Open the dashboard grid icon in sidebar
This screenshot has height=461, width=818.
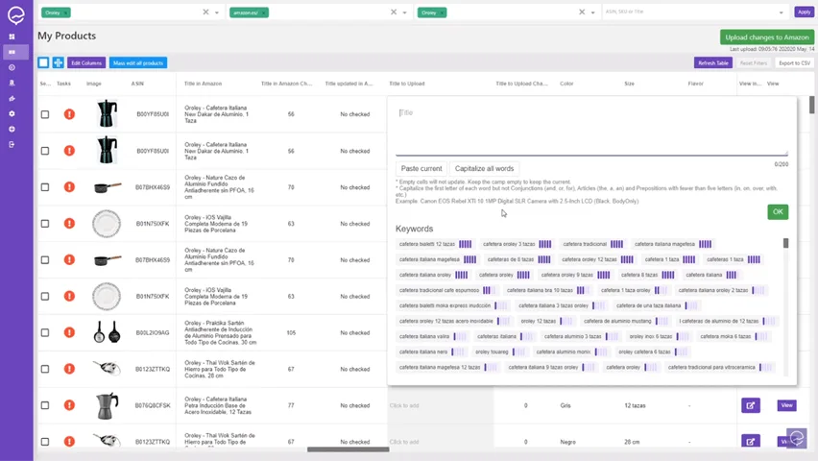[x=12, y=36]
